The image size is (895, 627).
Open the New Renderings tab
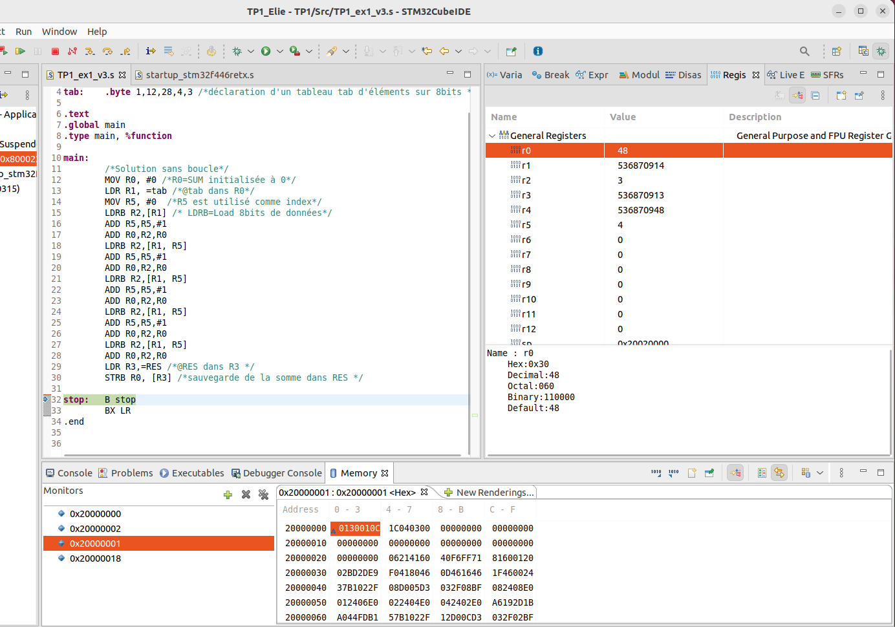(489, 493)
